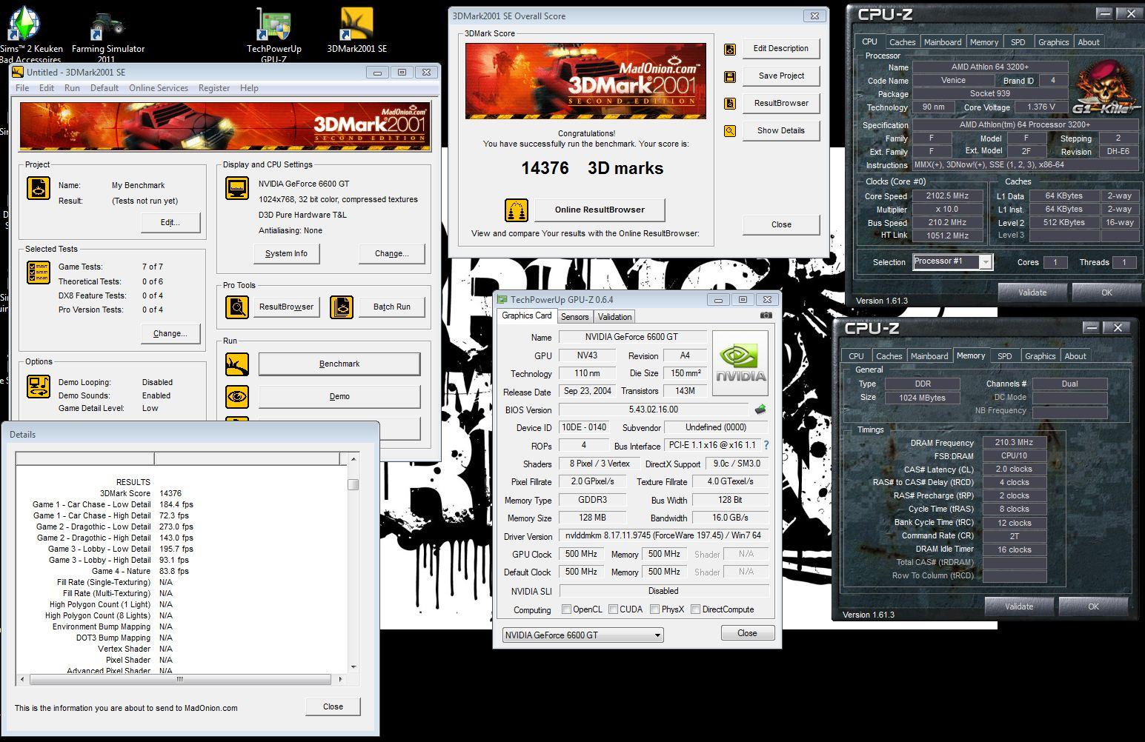
Task: Click the ResultBrowser magnifier icon in Pro Tools
Action: pos(237,307)
